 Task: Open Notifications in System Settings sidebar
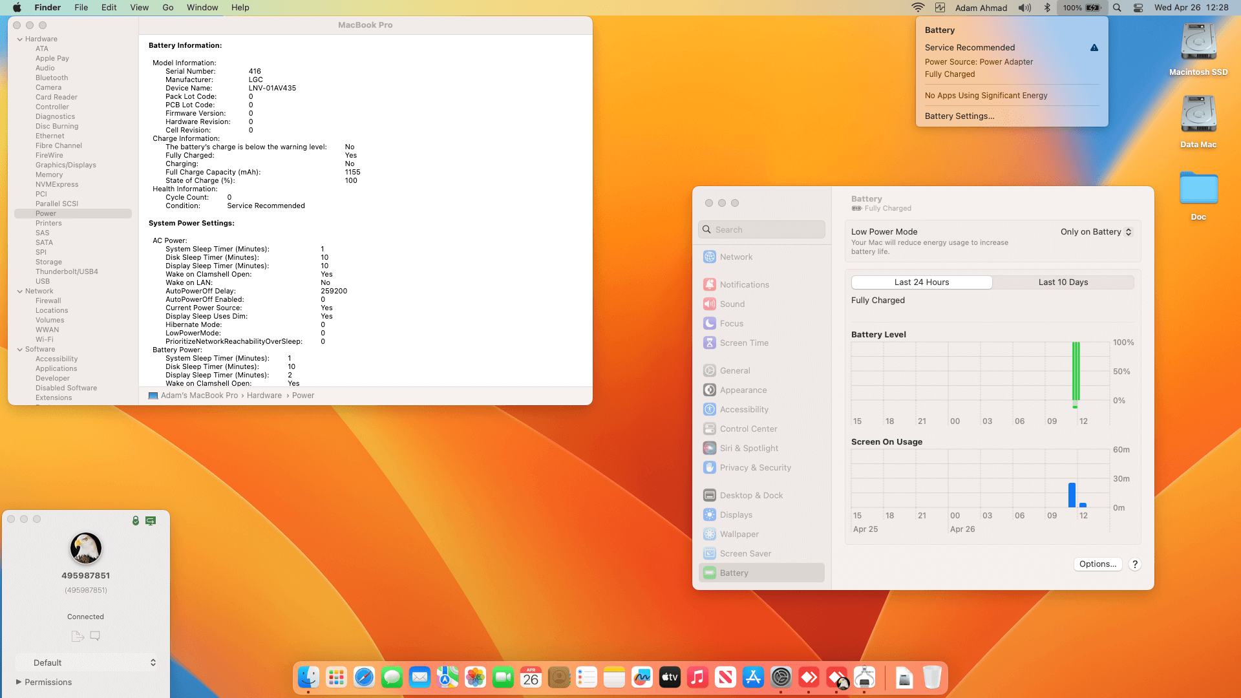[x=761, y=284]
